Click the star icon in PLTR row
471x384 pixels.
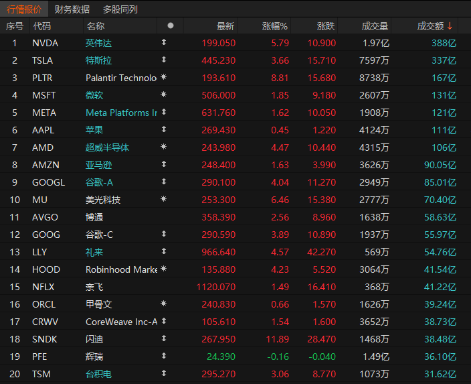coord(164,77)
